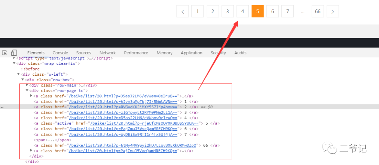Collapse the div class row-page tc node
Screen dimensions: 379x165
pos(27,90)
